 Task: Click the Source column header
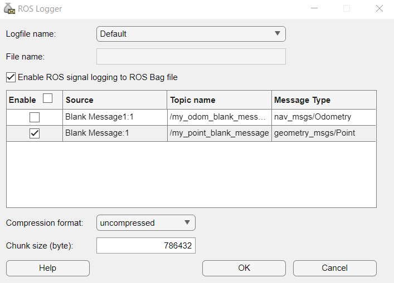pos(115,100)
